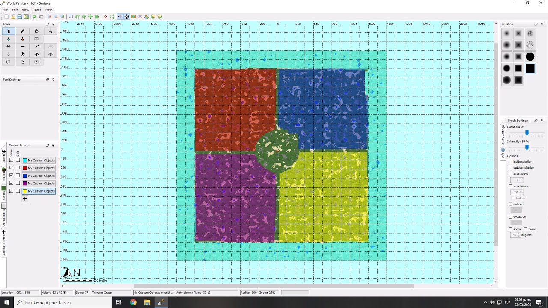Select the Flatten horizontal line tool
The height and width of the screenshot is (308, 548).
tap(22, 47)
